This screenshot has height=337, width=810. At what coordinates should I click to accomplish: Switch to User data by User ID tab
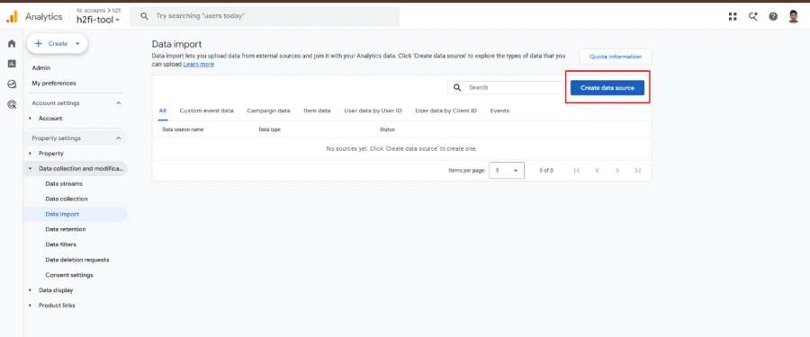(x=373, y=111)
